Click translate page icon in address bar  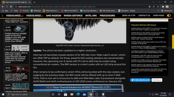point(150,7)
